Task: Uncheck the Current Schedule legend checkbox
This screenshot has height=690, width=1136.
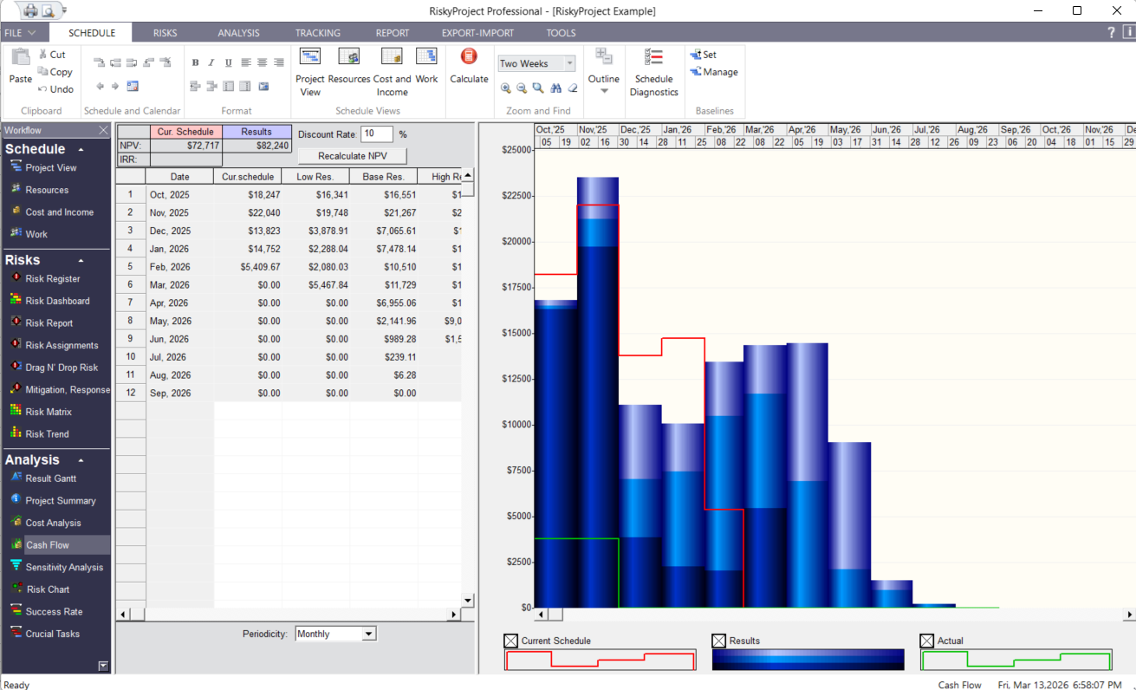Action: point(510,641)
